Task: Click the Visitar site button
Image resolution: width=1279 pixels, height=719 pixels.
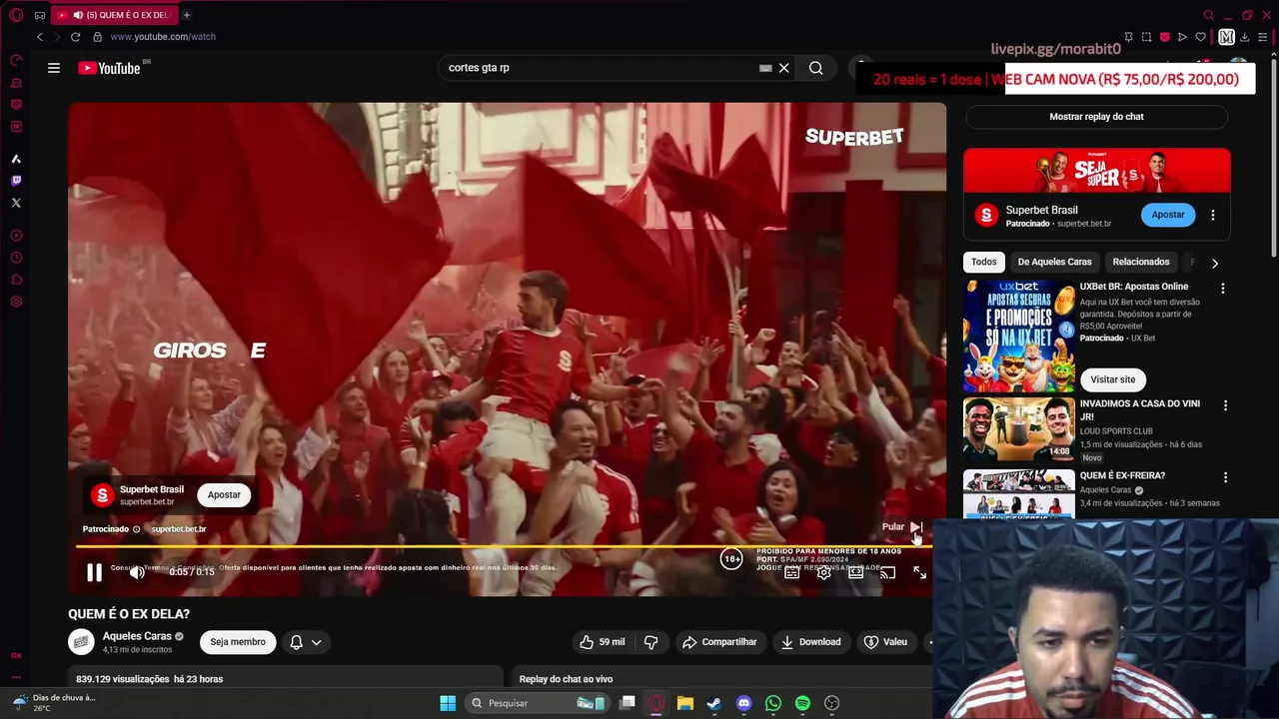Action: coord(1113,379)
